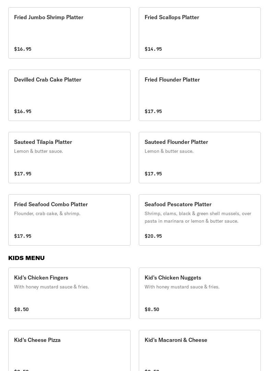Open the Sauteed Flounder Platter card
This screenshot has width=269, height=371.
pos(200,158)
